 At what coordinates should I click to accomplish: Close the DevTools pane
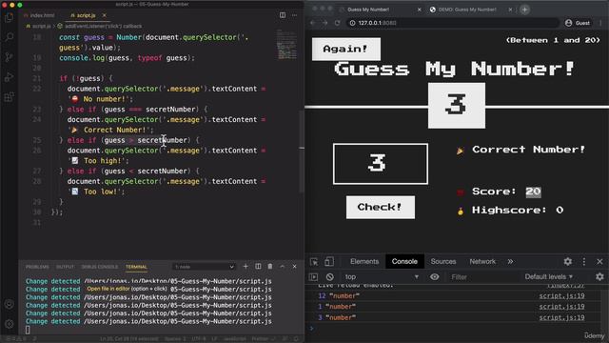tap(599, 262)
